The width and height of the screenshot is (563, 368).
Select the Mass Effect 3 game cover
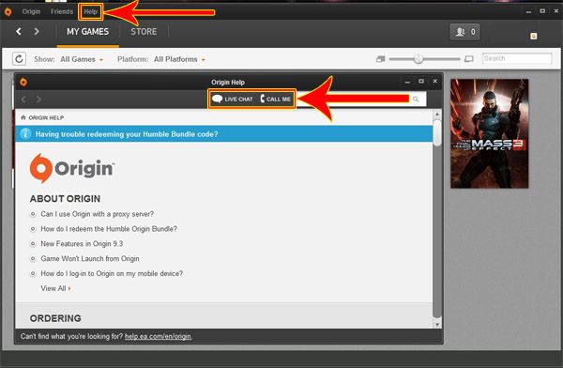[490, 133]
